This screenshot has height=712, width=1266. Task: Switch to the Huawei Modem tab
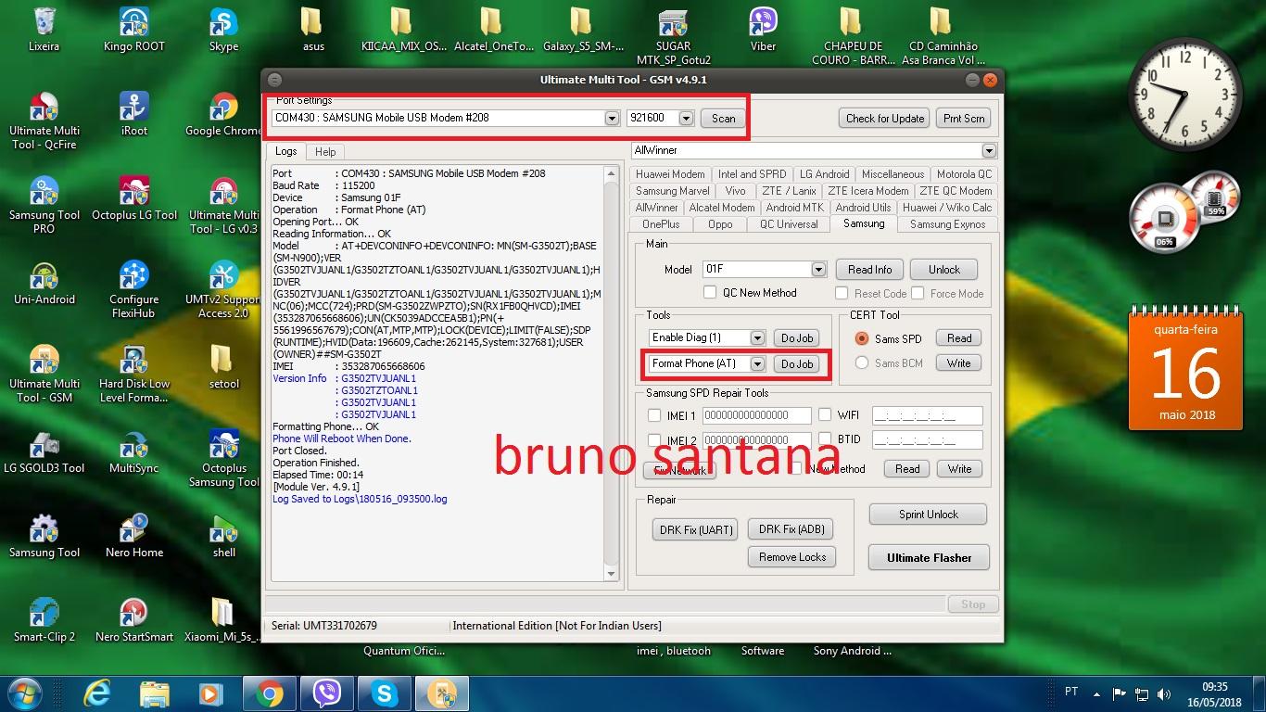coord(670,174)
